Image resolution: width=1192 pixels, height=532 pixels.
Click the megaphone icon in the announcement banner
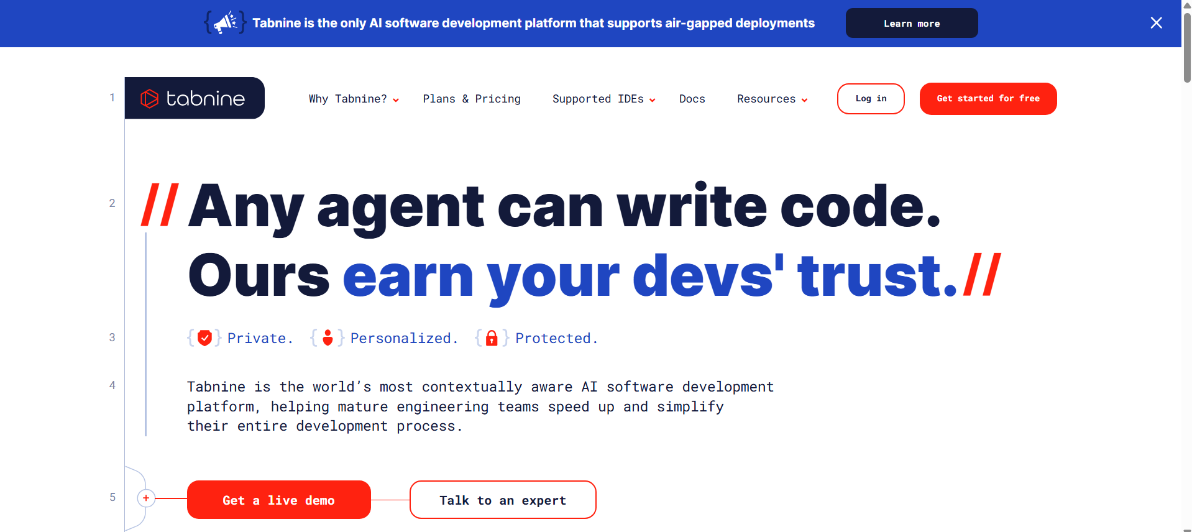point(225,23)
